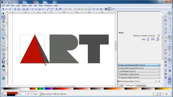Viewport: 173px width, 97px height.
Task: Open the Filters menu
Action: tap(41, 5)
